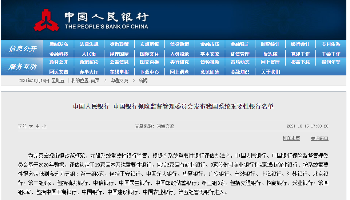Screen dimensions: 350x200
Task: Open 沟通交流 breadcrumb link
Action: click(x=119, y=81)
